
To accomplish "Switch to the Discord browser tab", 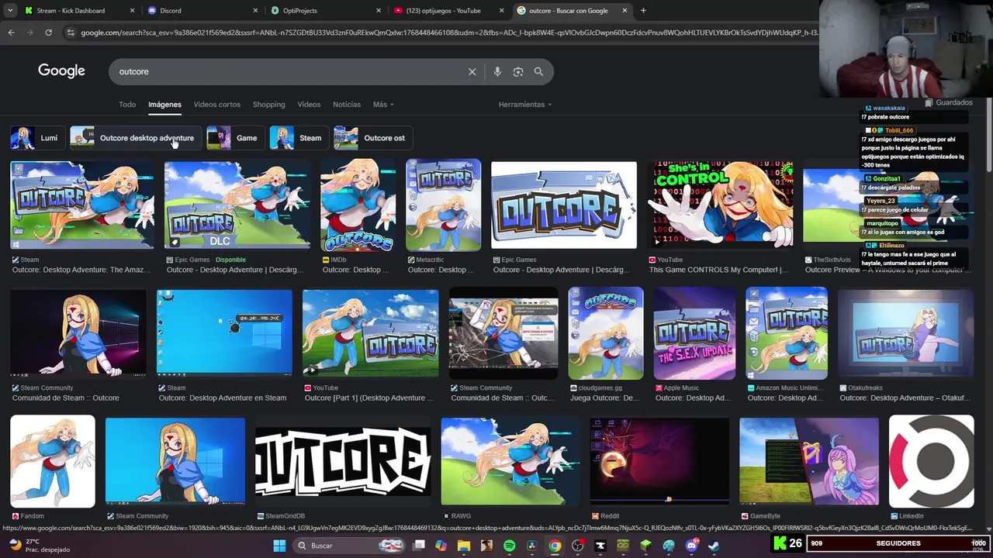I will coord(202,11).
